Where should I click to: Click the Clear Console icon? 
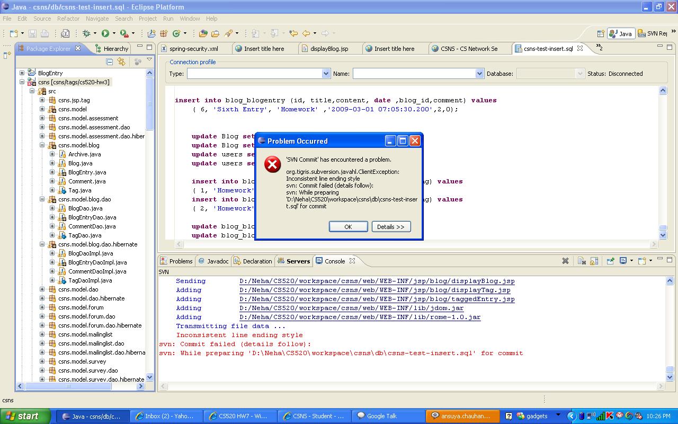point(582,261)
